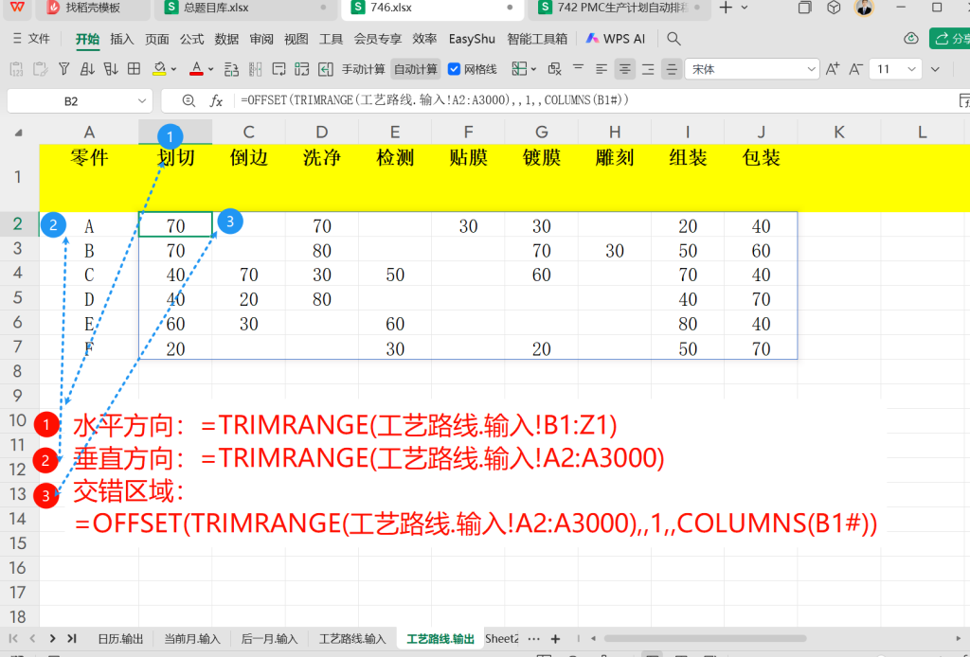Open the font color dropdown arrow
This screenshot has height=657, width=970.
(211, 69)
